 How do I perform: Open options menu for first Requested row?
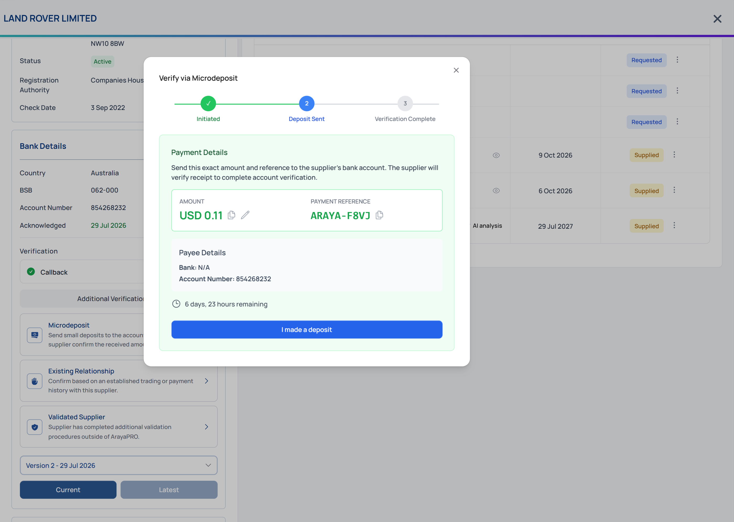(x=677, y=60)
